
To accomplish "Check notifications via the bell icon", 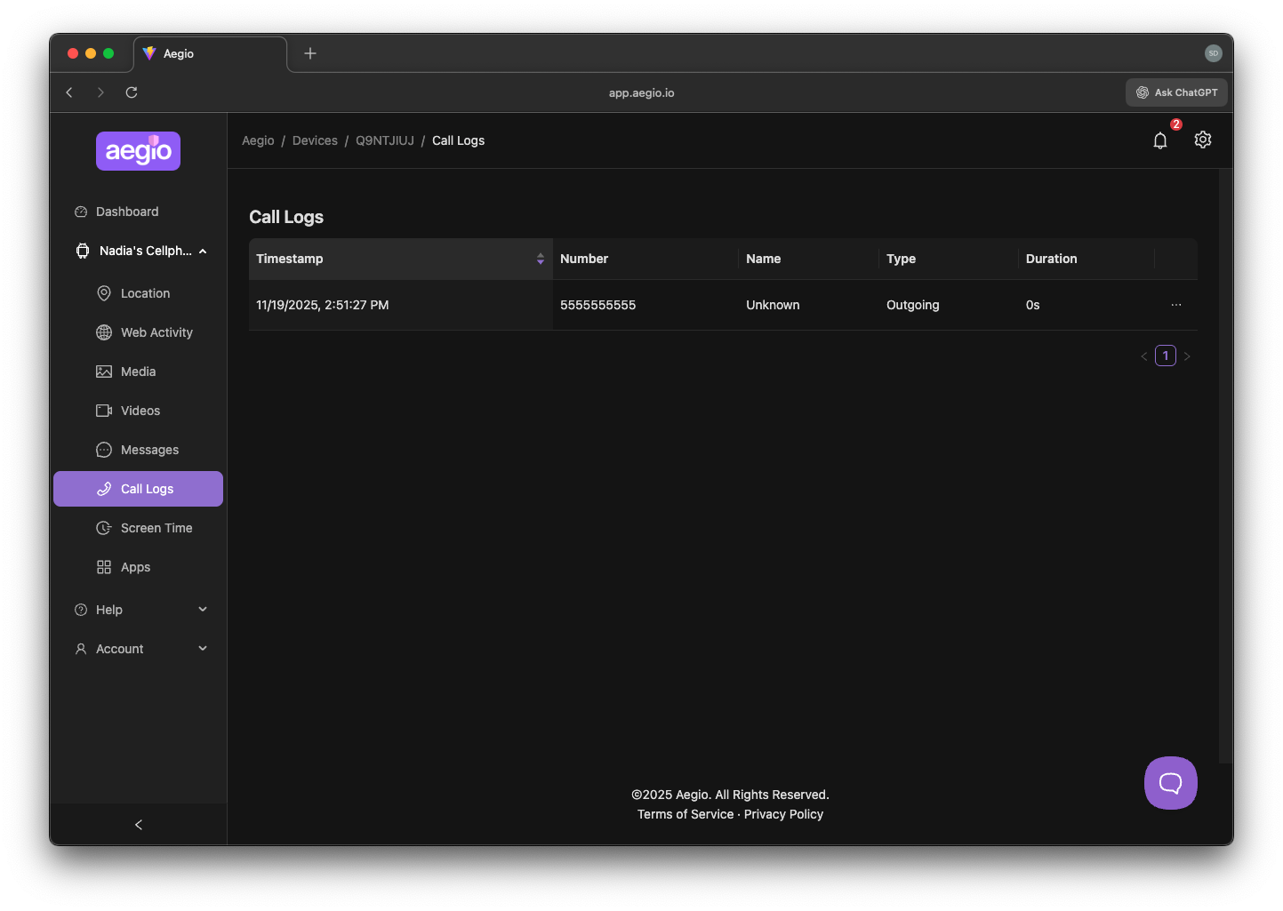I will coord(1159,140).
